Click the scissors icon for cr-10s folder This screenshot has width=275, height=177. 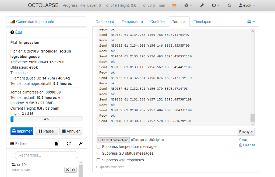67,170
